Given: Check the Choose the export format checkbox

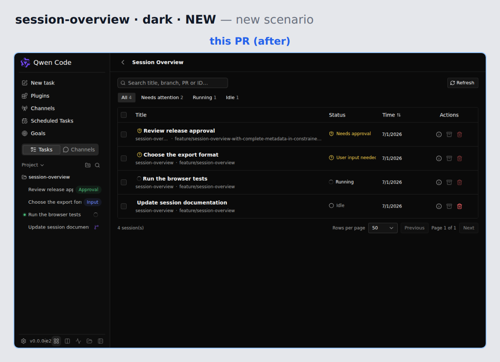Looking at the screenshot, I should click(124, 159).
